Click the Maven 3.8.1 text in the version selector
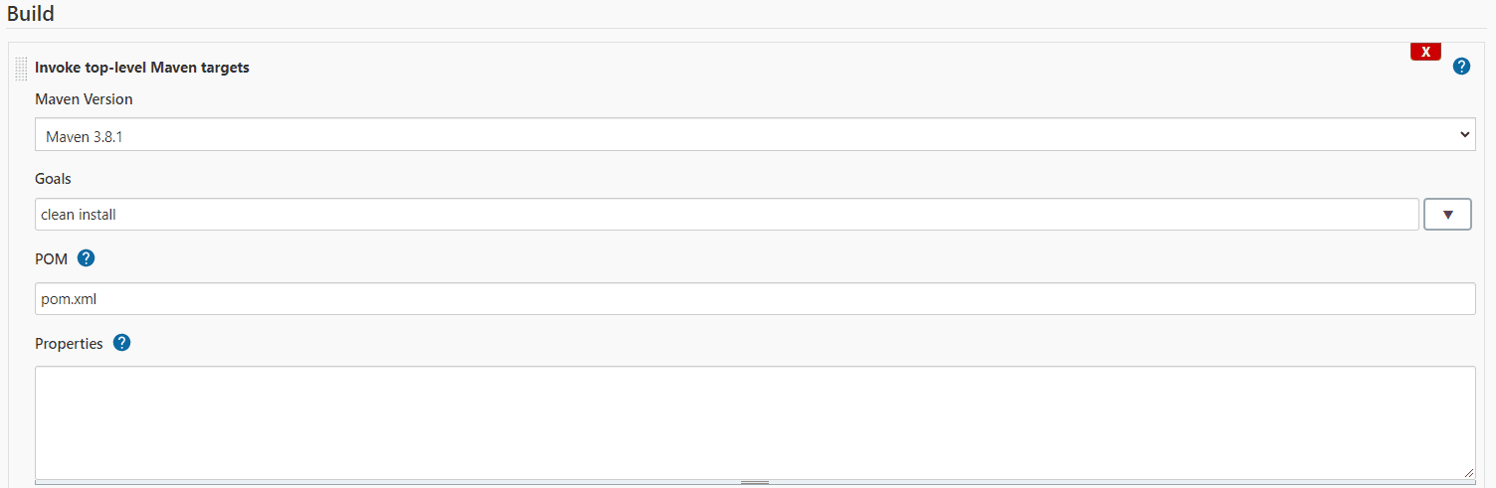The height and width of the screenshot is (488, 1496). pyautogui.click(x=85, y=136)
